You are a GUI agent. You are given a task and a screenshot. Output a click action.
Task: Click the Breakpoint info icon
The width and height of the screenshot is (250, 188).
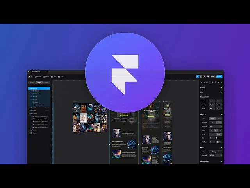[x=208, y=97]
